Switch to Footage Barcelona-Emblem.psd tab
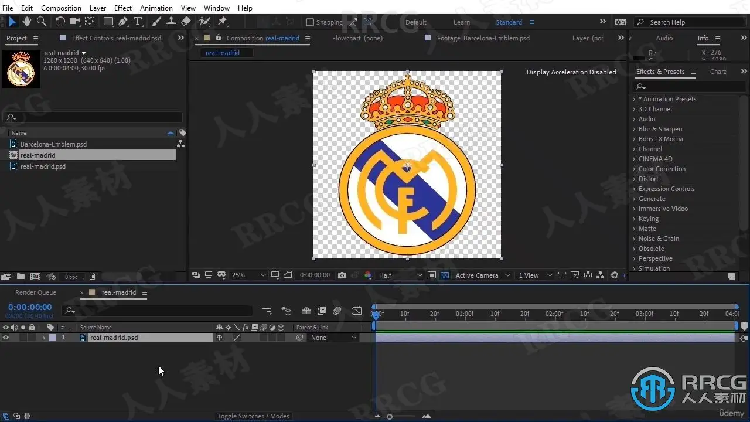 (483, 38)
